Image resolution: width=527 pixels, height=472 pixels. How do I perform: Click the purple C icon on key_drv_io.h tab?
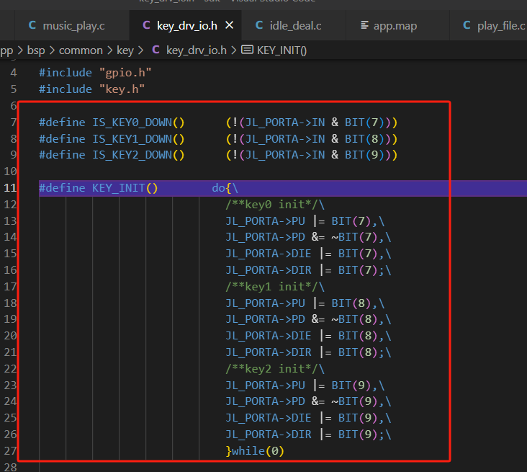(146, 25)
